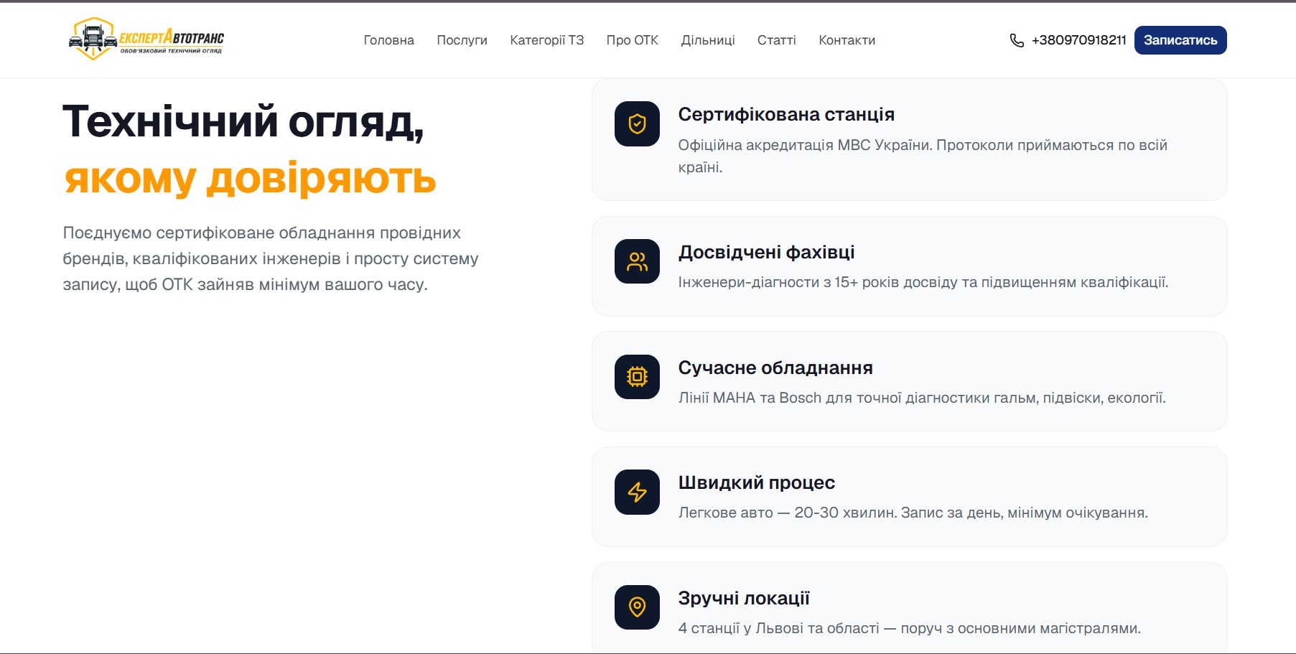Click the headline Технічний огляд,
Screen dimensions: 1296x654
243,121
